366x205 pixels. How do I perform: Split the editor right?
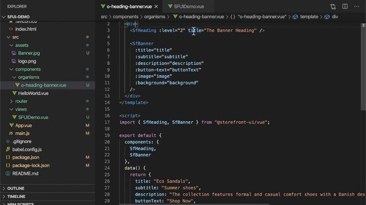[345, 6]
